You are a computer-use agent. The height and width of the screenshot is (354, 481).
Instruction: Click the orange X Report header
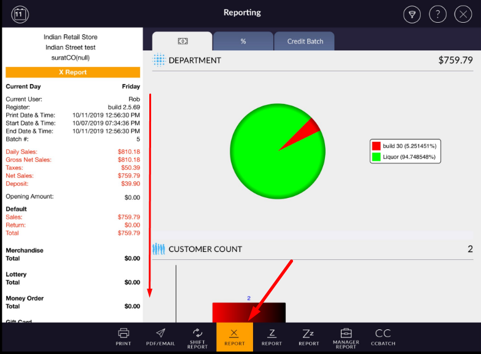tap(72, 72)
